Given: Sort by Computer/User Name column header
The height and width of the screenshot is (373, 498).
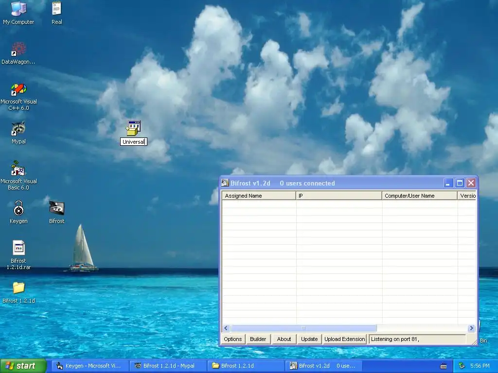Looking at the screenshot, I should (x=420, y=196).
